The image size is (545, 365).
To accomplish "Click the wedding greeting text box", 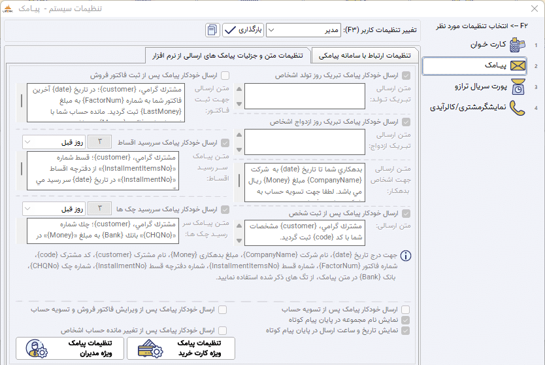I will tap(305, 142).
